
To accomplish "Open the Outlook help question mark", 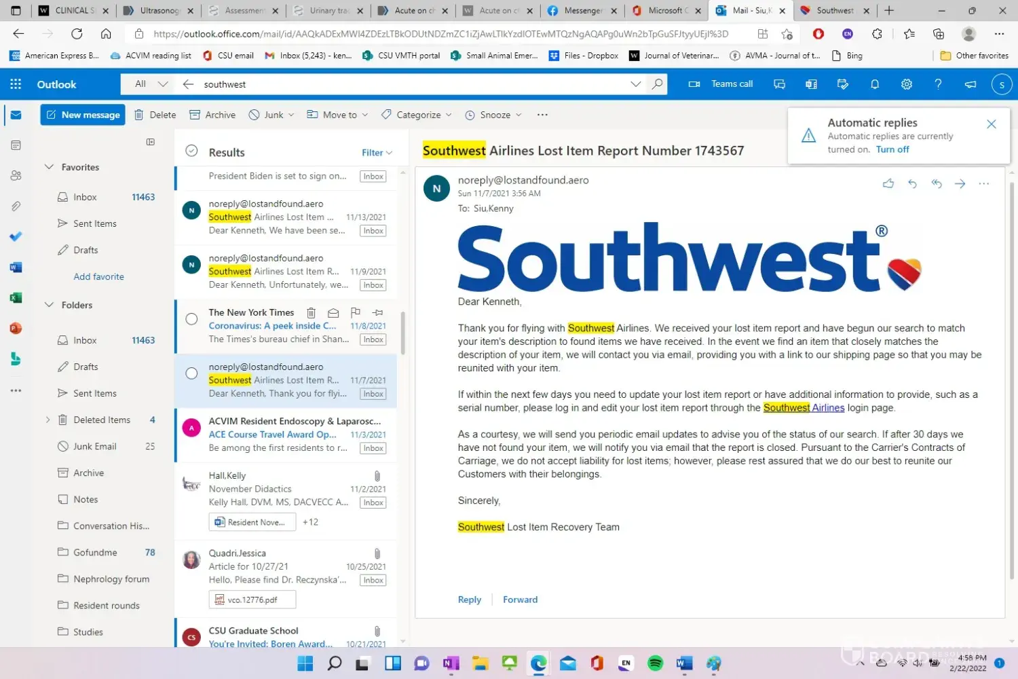I will click(x=938, y=84).
